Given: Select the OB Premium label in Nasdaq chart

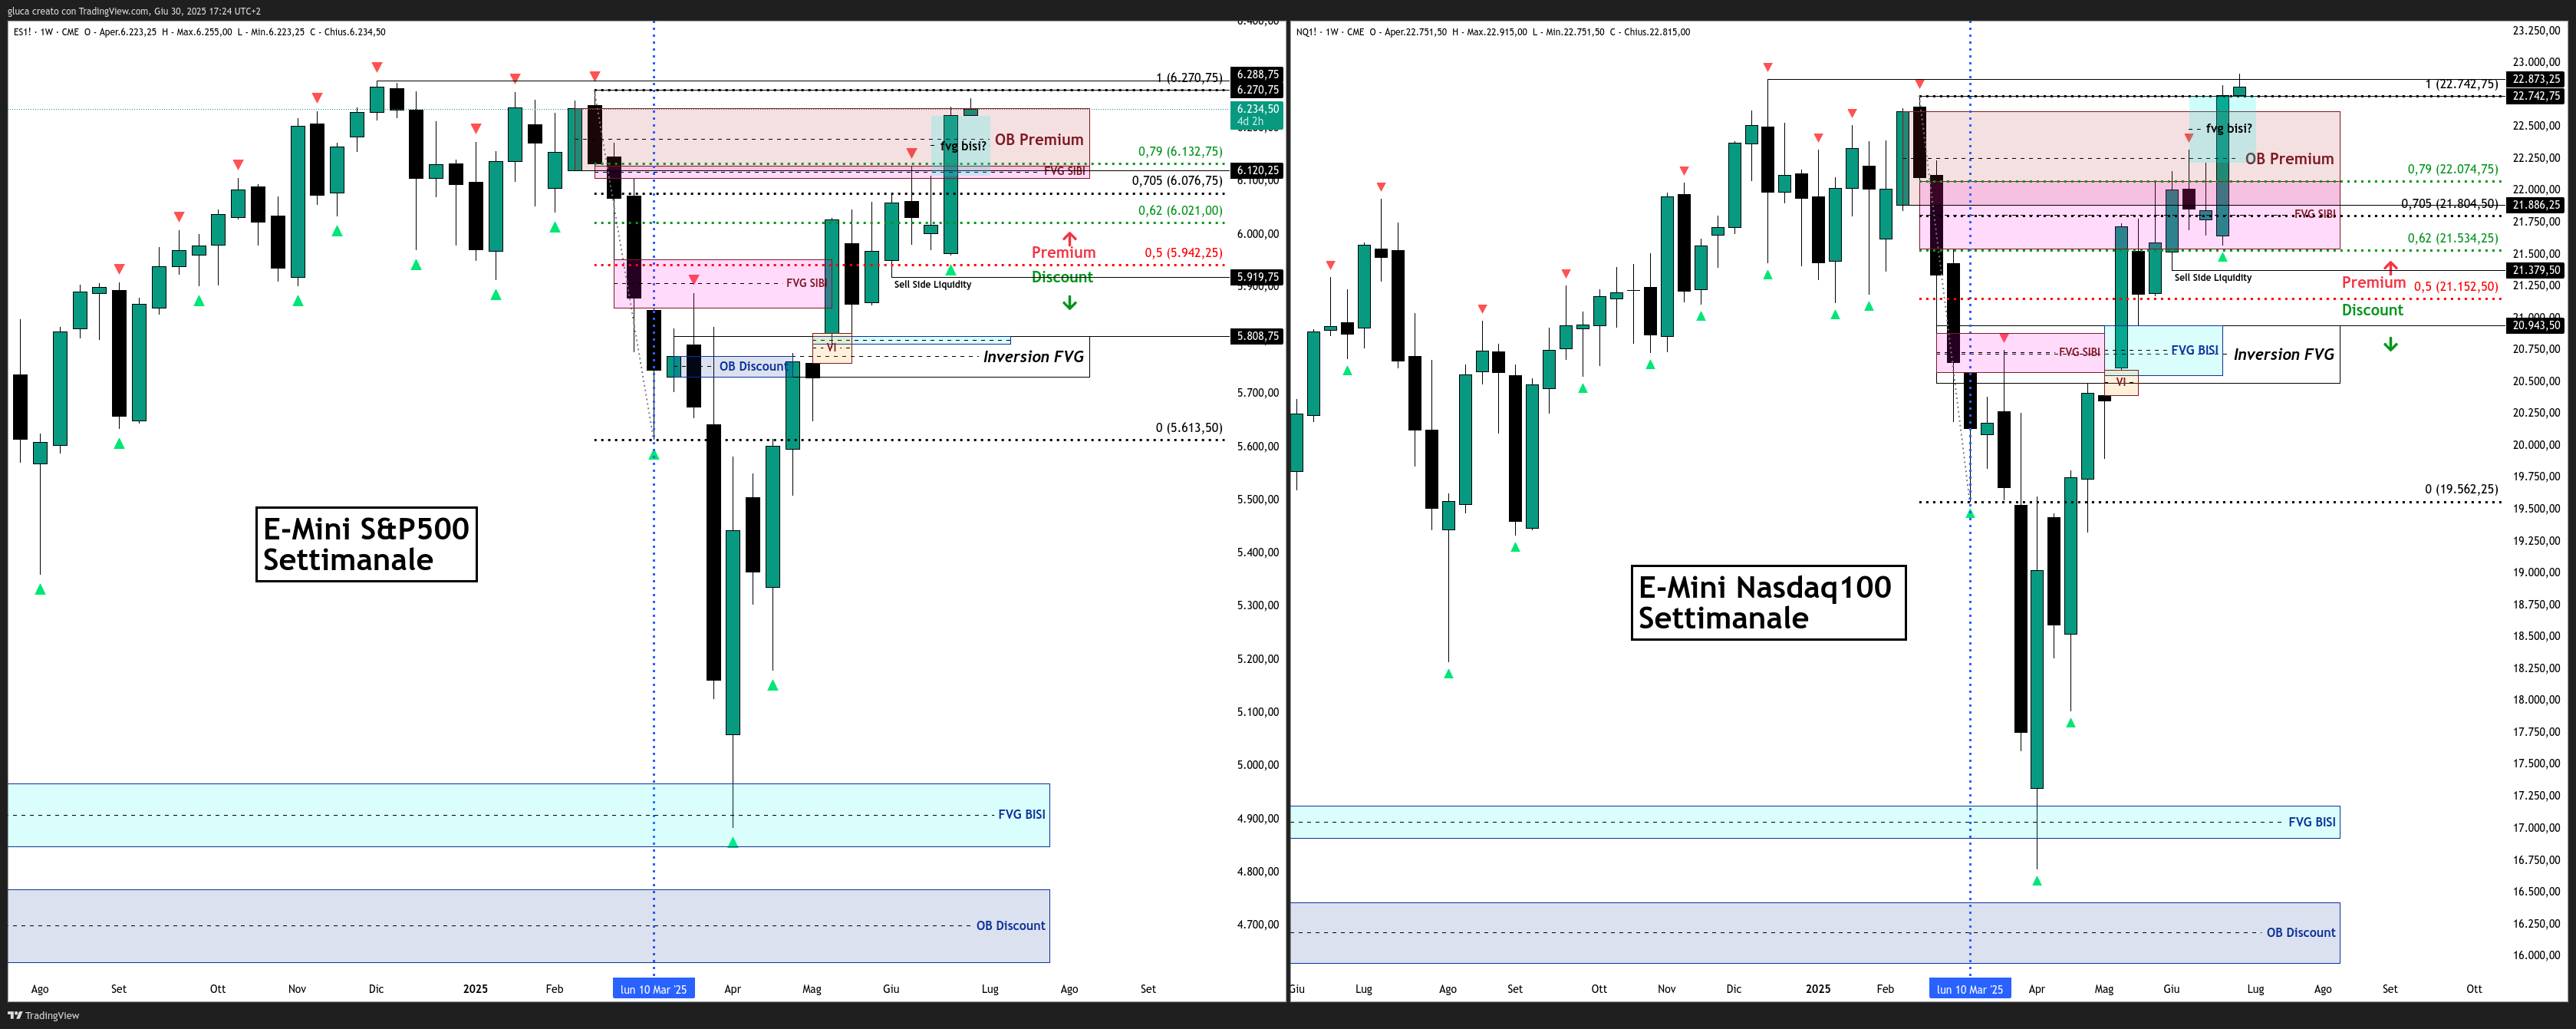Looking at the screenshot, I should [x=2289, y=159].
